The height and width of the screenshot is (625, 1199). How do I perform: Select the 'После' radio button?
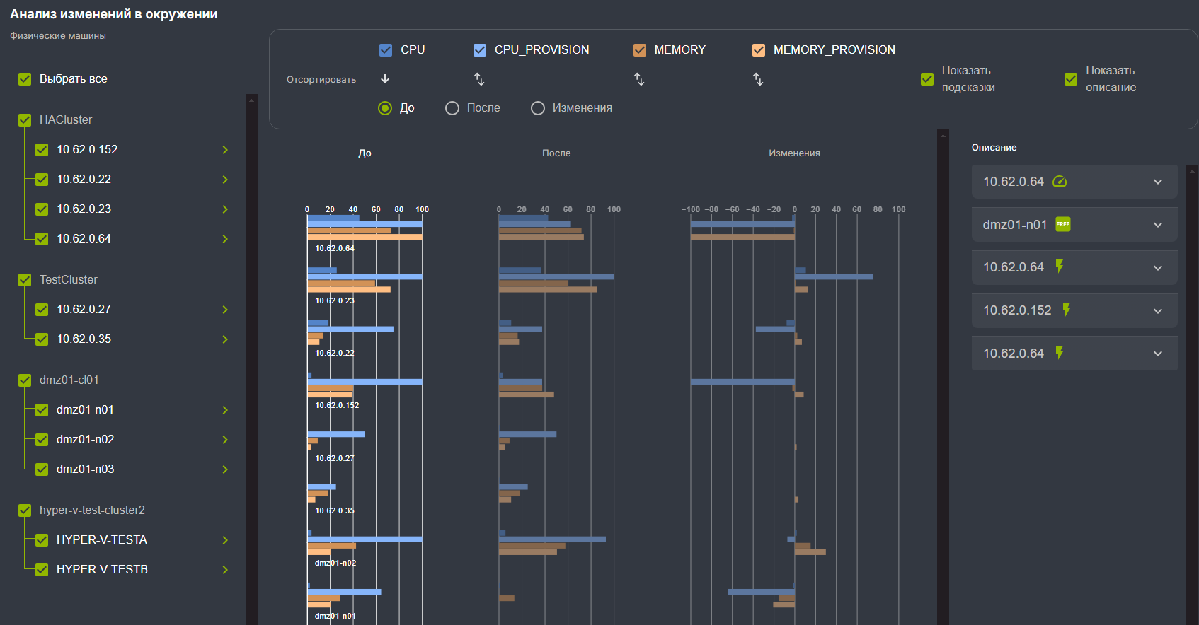(452, 108)
